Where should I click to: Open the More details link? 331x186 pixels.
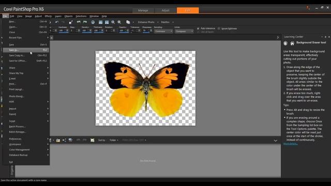pyautogui.click(x=291, y=144)
